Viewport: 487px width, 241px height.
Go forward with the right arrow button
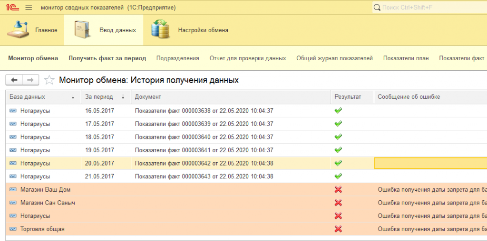[x=30, y=80]
